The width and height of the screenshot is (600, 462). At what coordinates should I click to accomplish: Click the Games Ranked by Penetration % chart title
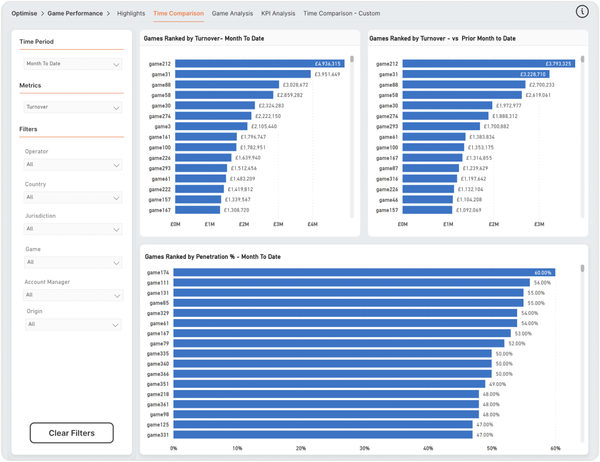click(x=213, y=257)
